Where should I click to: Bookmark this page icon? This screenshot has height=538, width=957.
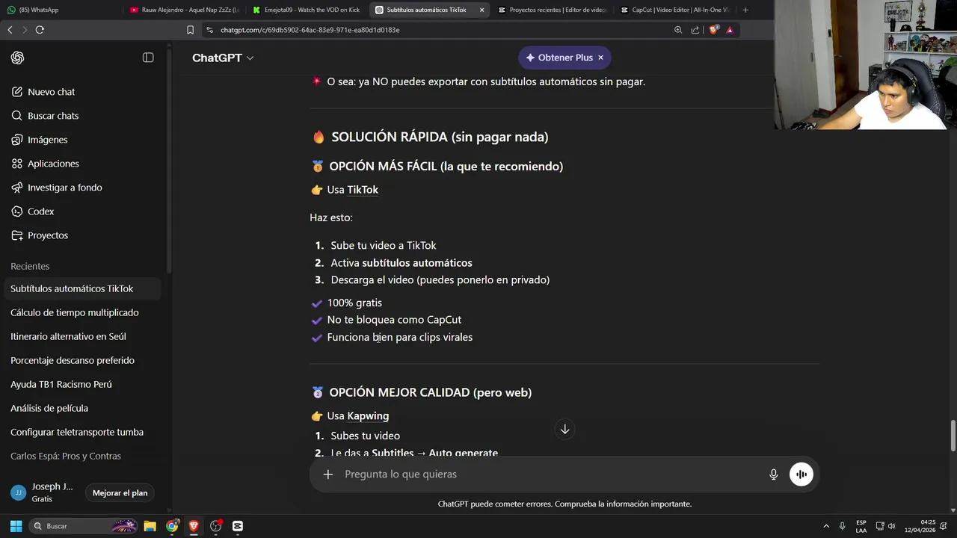pyautogui.click(x=191, y=30)
